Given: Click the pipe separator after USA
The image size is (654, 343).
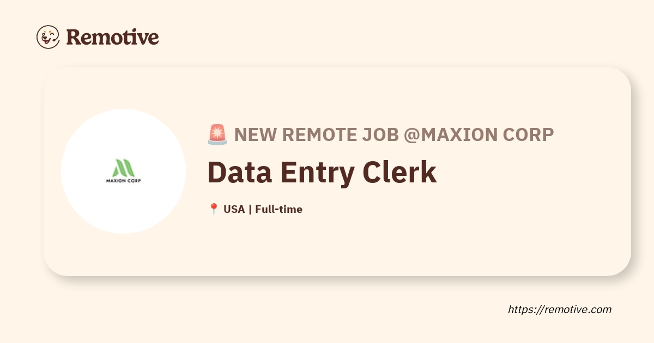Looking at the screenshot, I should 250,209.
